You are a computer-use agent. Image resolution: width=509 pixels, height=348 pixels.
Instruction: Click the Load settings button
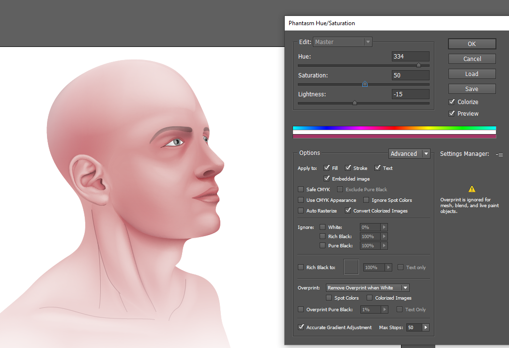(x=472, y=74)
